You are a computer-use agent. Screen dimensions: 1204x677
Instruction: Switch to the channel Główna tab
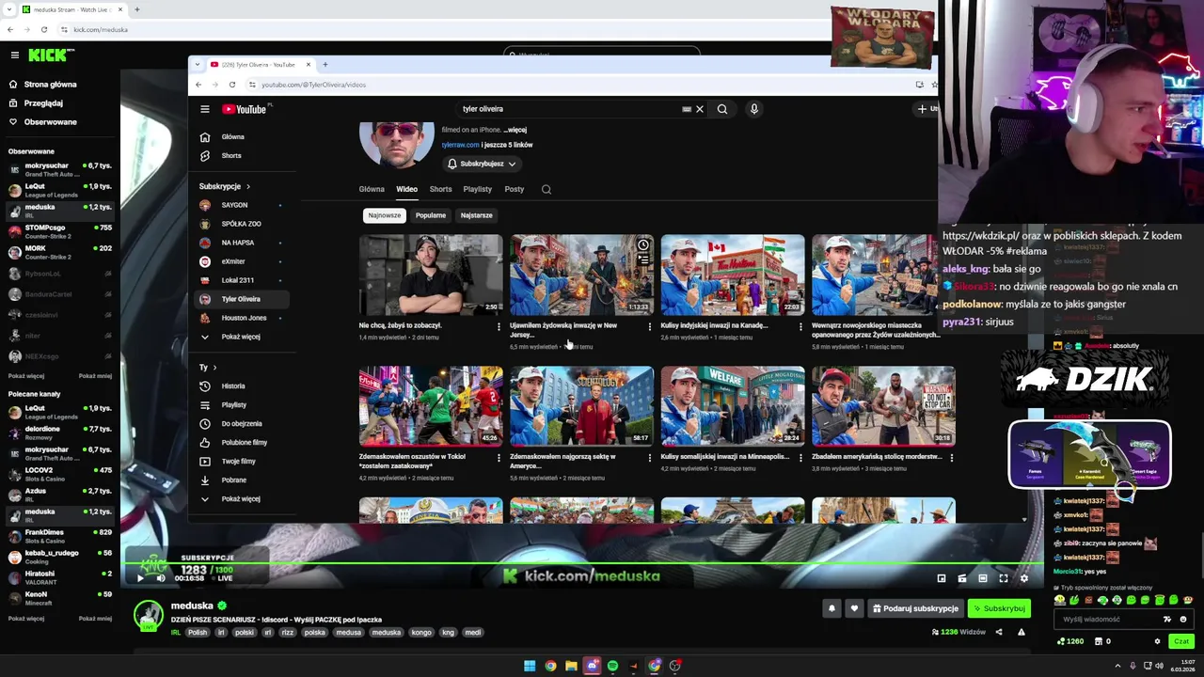tap(372, 189)
